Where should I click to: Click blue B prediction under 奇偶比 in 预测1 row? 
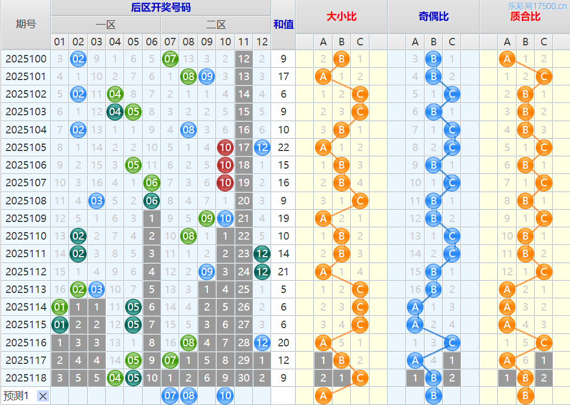coord(434,396)
